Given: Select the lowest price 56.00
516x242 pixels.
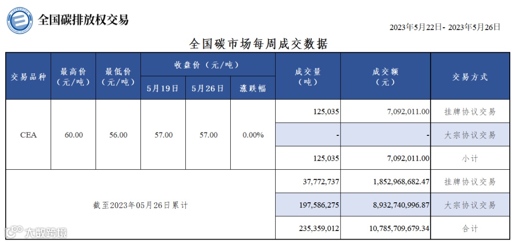Looking at the screenshot, I should 118,135.
